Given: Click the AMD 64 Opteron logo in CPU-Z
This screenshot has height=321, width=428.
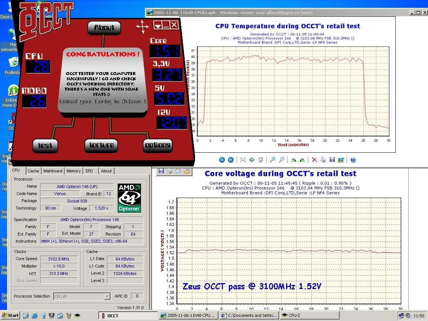Looking at the screenshot, I should point(129,198).
